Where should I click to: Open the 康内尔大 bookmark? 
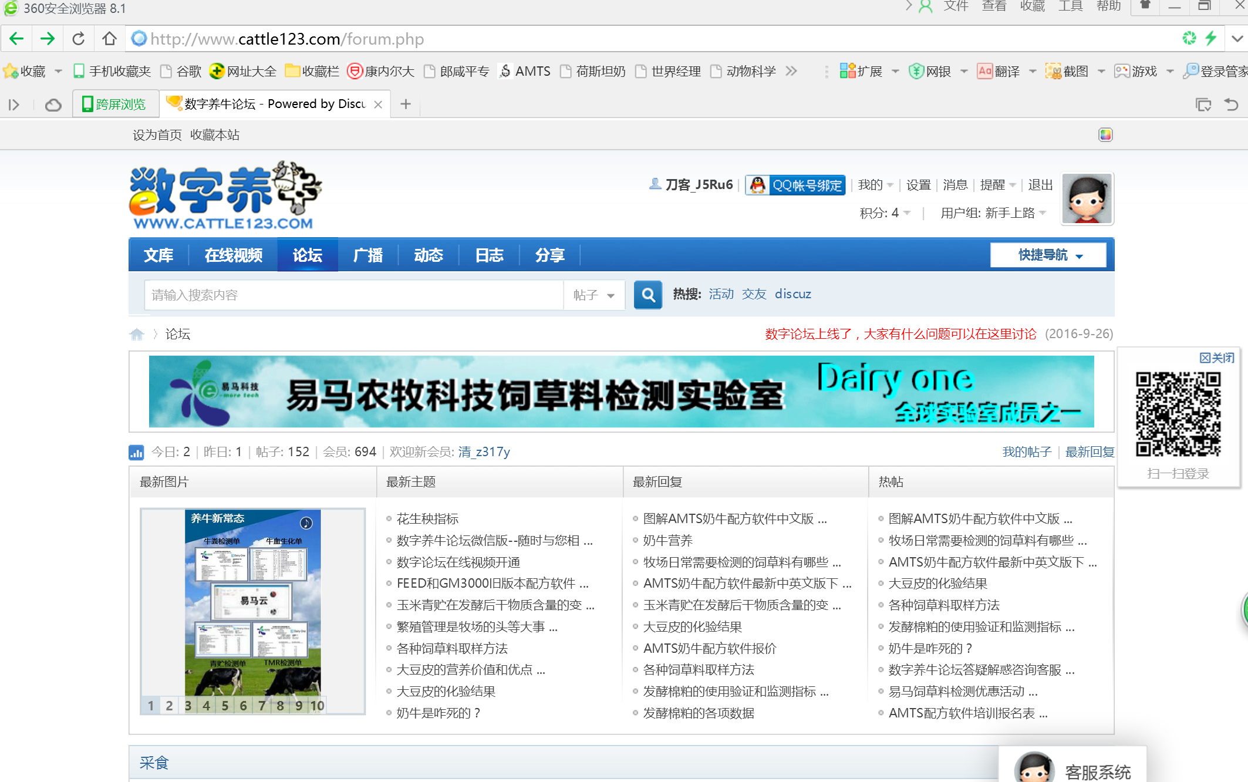pos(381,72)
